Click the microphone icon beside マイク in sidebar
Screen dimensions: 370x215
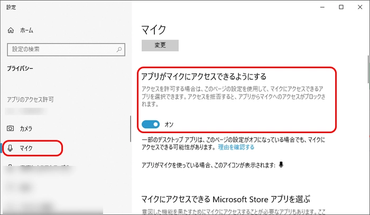pyautogui.click(x=10, y=148)
